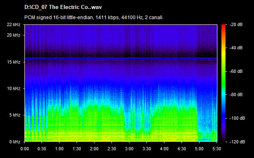Click the PCM format info line
Screen dimensions: 254x158
click(x=93, y=18)
